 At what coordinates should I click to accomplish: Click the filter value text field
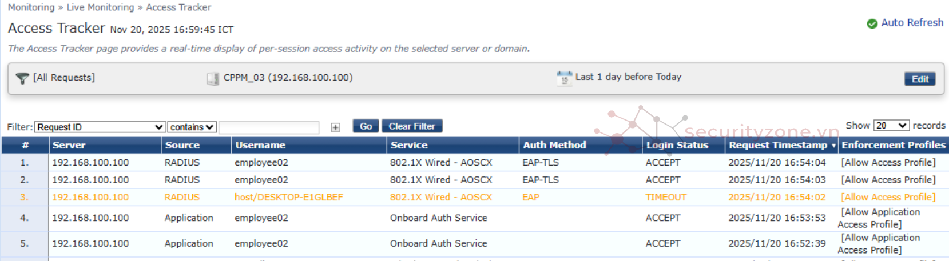click(x=269, y=127)
